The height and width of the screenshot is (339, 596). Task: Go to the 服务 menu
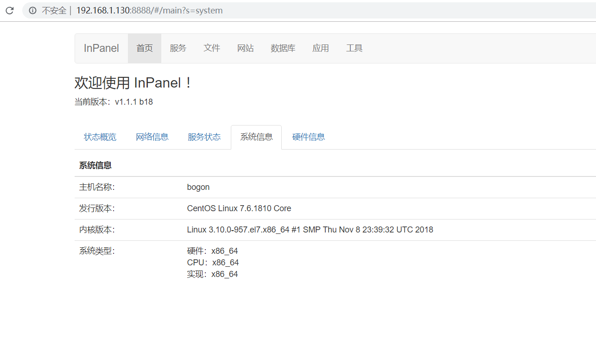pos(178,48)
